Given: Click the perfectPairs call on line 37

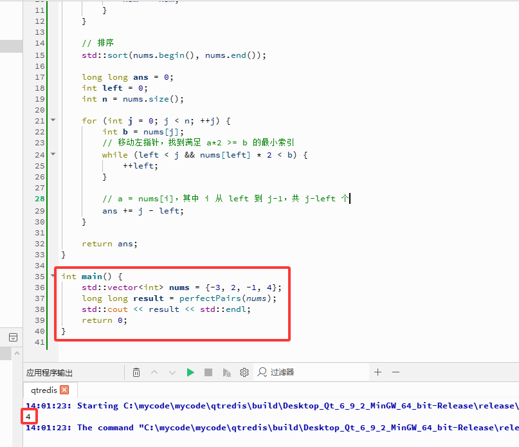Looking at the screenshot, I should pos(228,298).
